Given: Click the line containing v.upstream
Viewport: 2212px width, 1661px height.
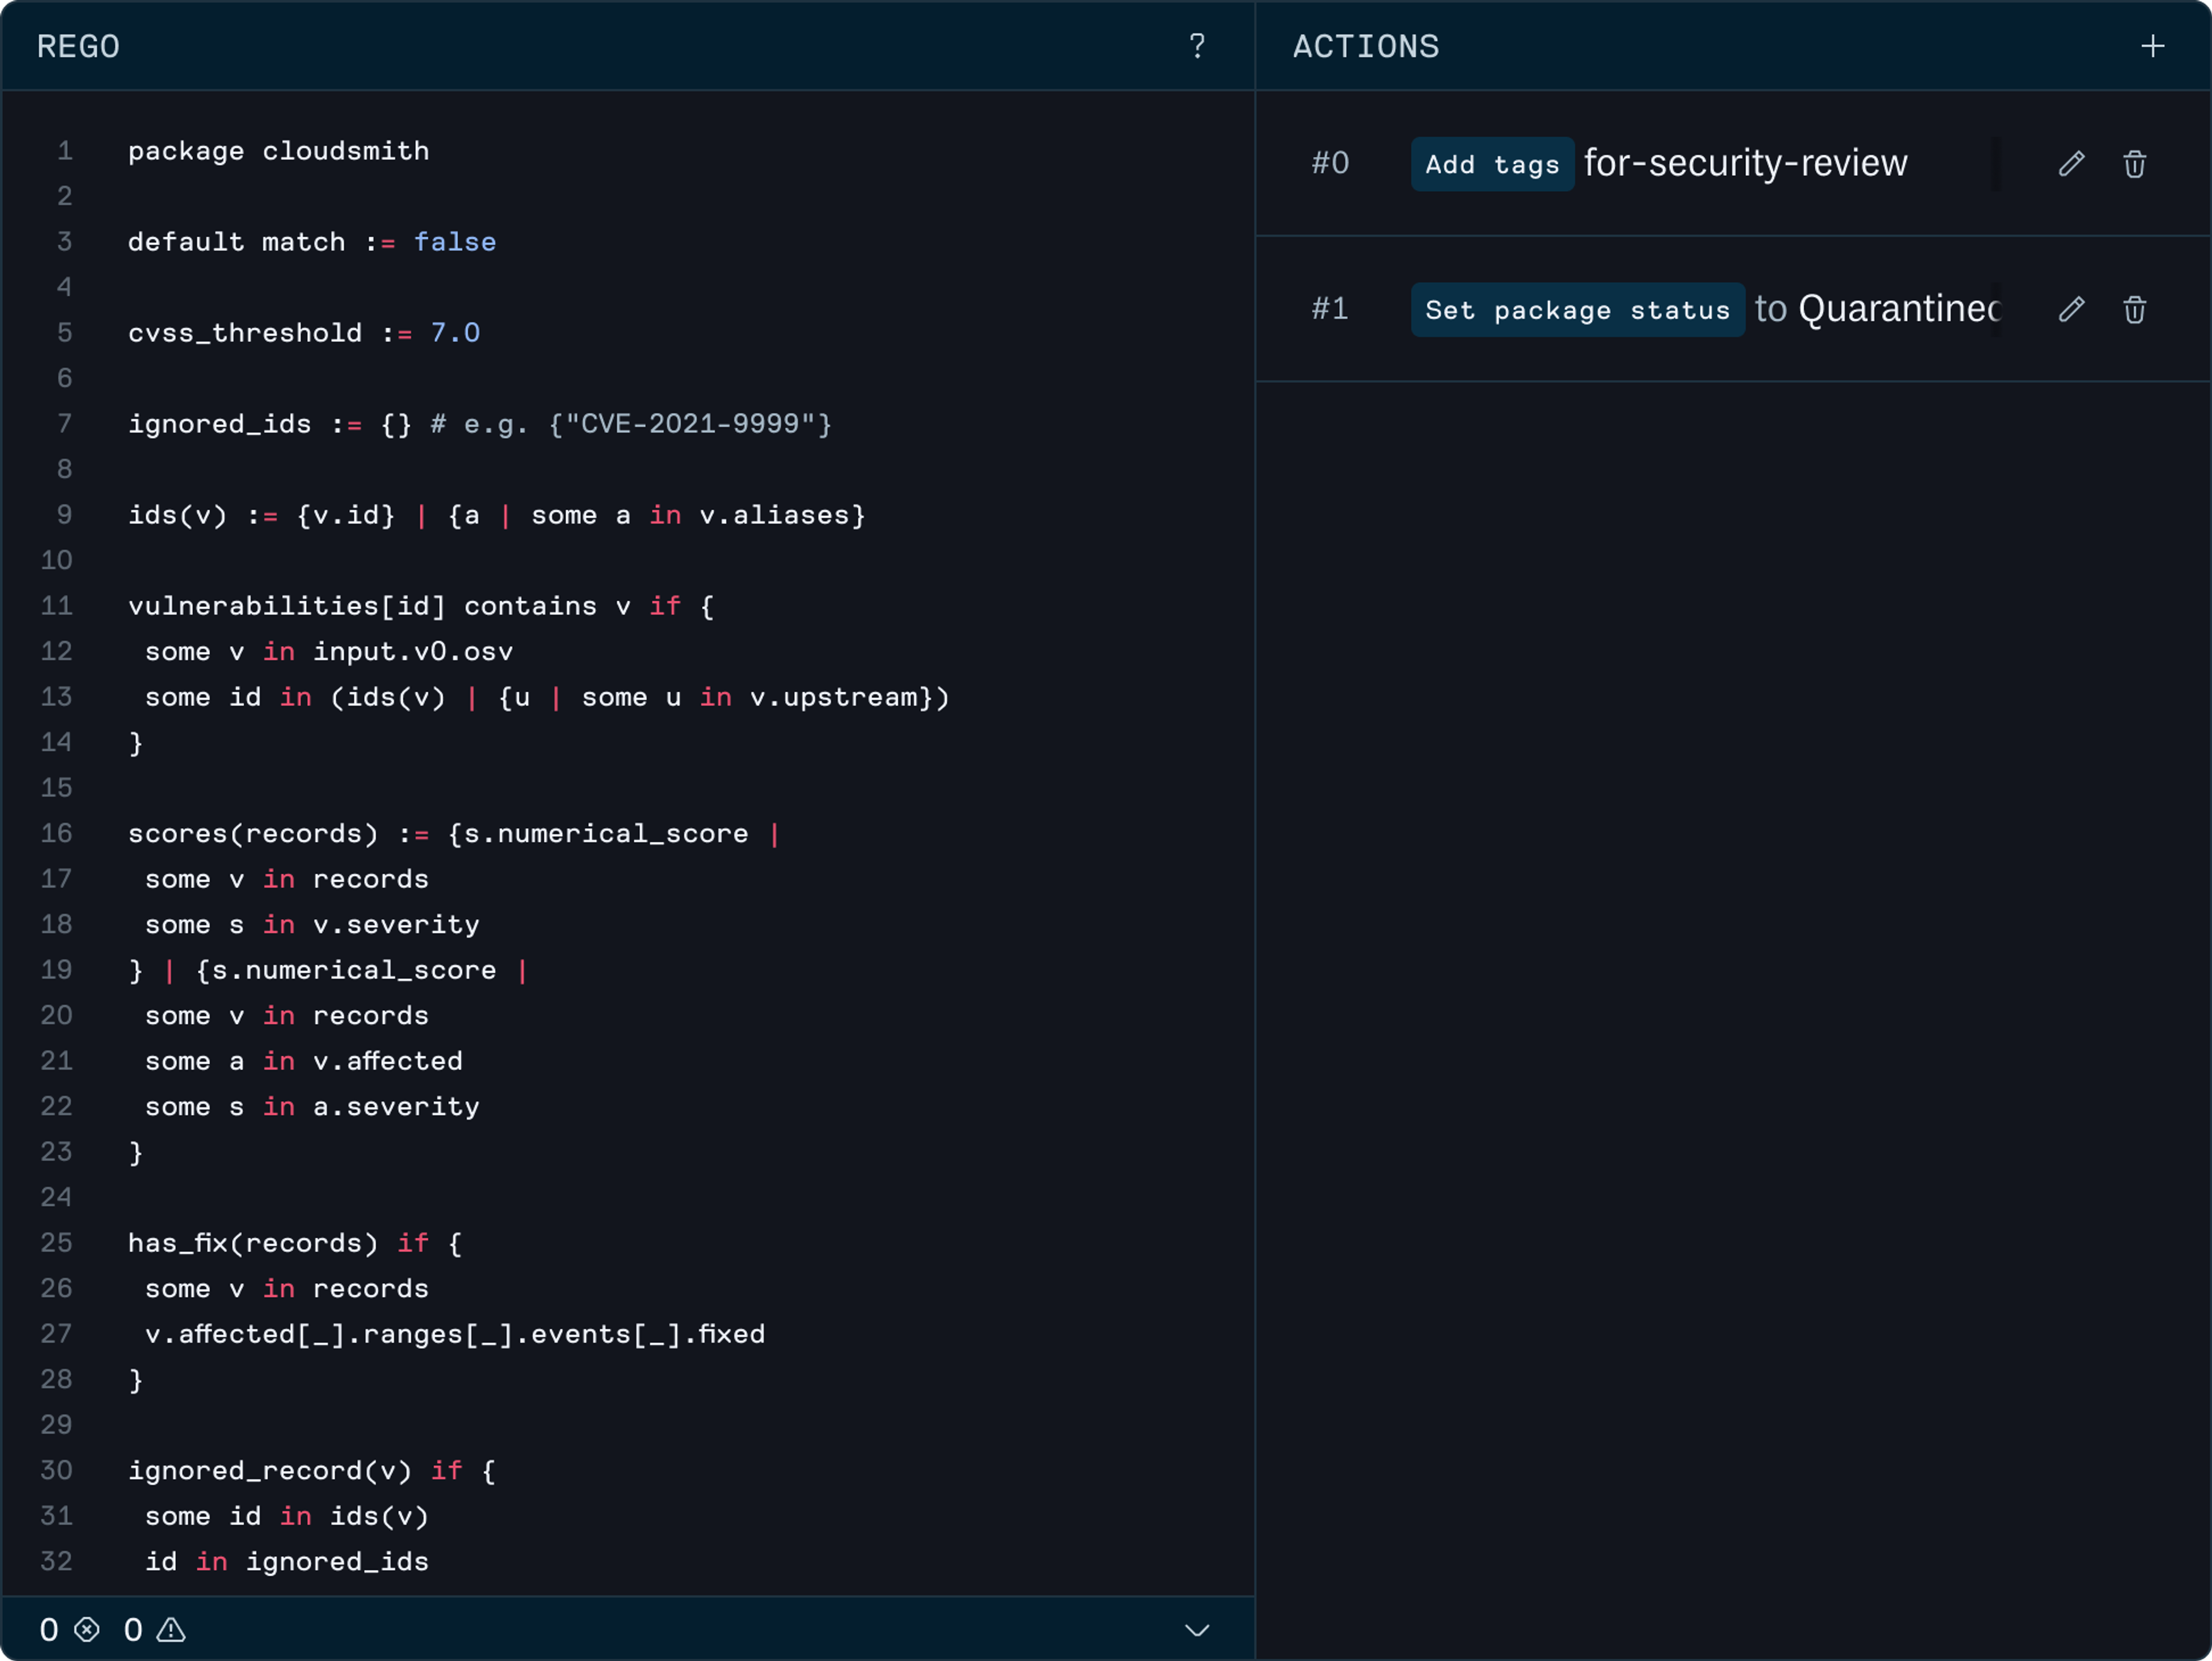Looking at the screenshot, I should [x=547, y=697].
